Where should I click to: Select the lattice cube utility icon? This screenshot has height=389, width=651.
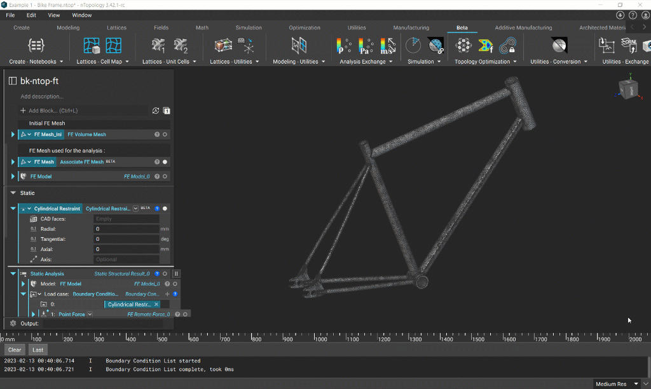223,45
